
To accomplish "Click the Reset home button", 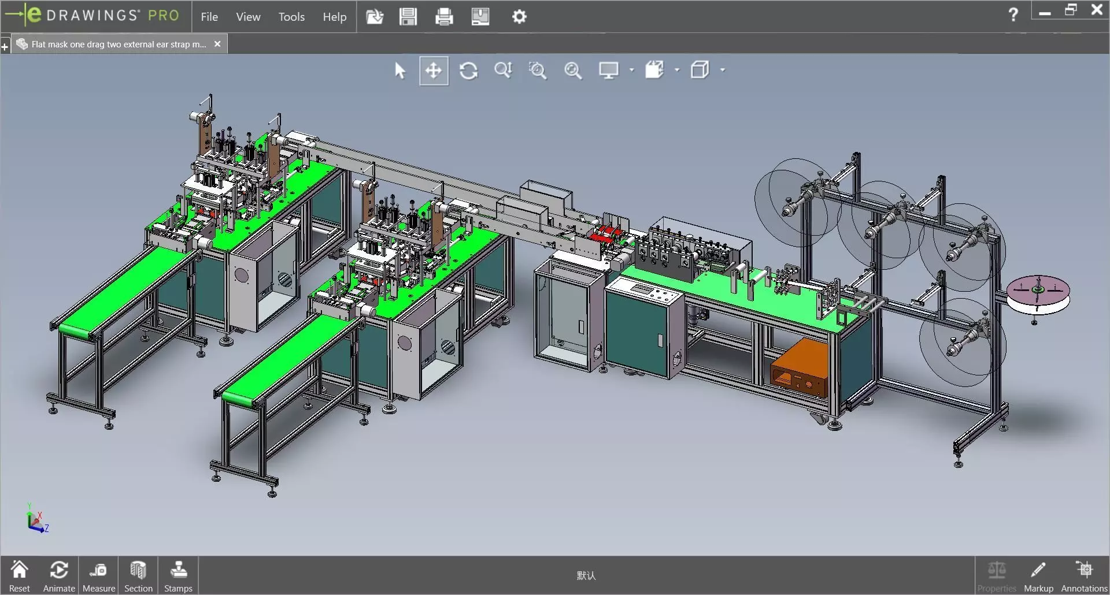I will 19,576.
